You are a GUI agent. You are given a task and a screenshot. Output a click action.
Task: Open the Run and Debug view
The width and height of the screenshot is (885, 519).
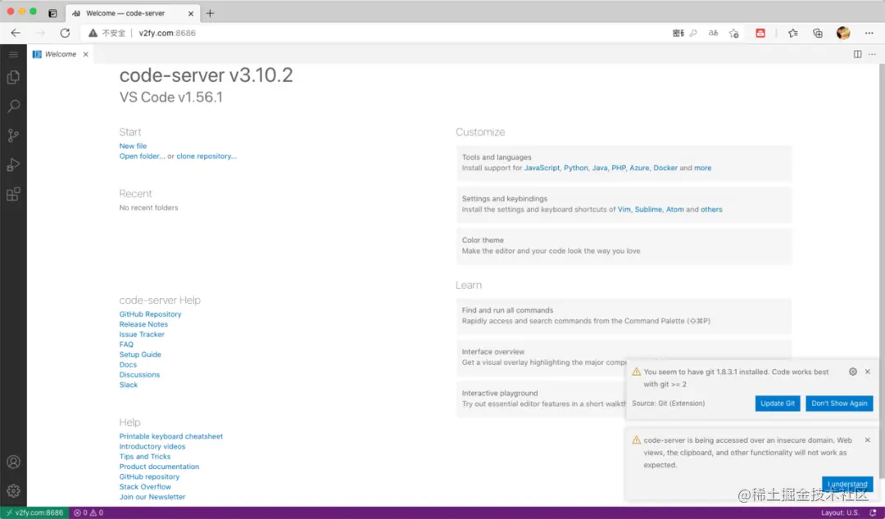click(x=14, y=165)
